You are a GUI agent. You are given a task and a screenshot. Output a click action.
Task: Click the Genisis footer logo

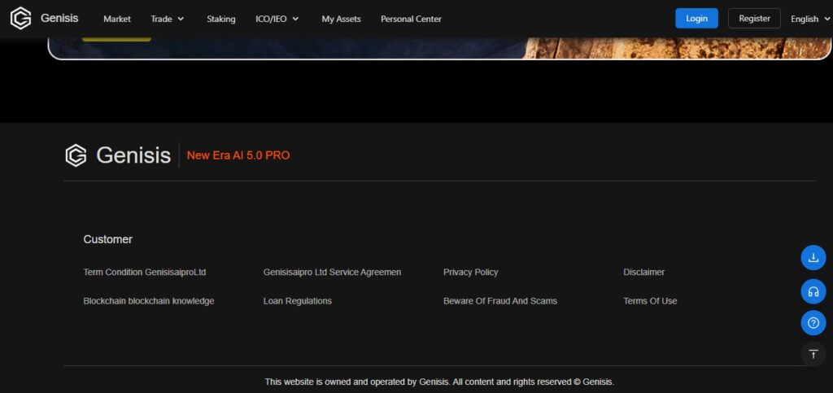[118, 155]
